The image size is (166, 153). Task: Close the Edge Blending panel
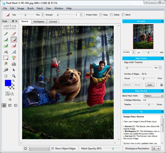click(162, 91)
